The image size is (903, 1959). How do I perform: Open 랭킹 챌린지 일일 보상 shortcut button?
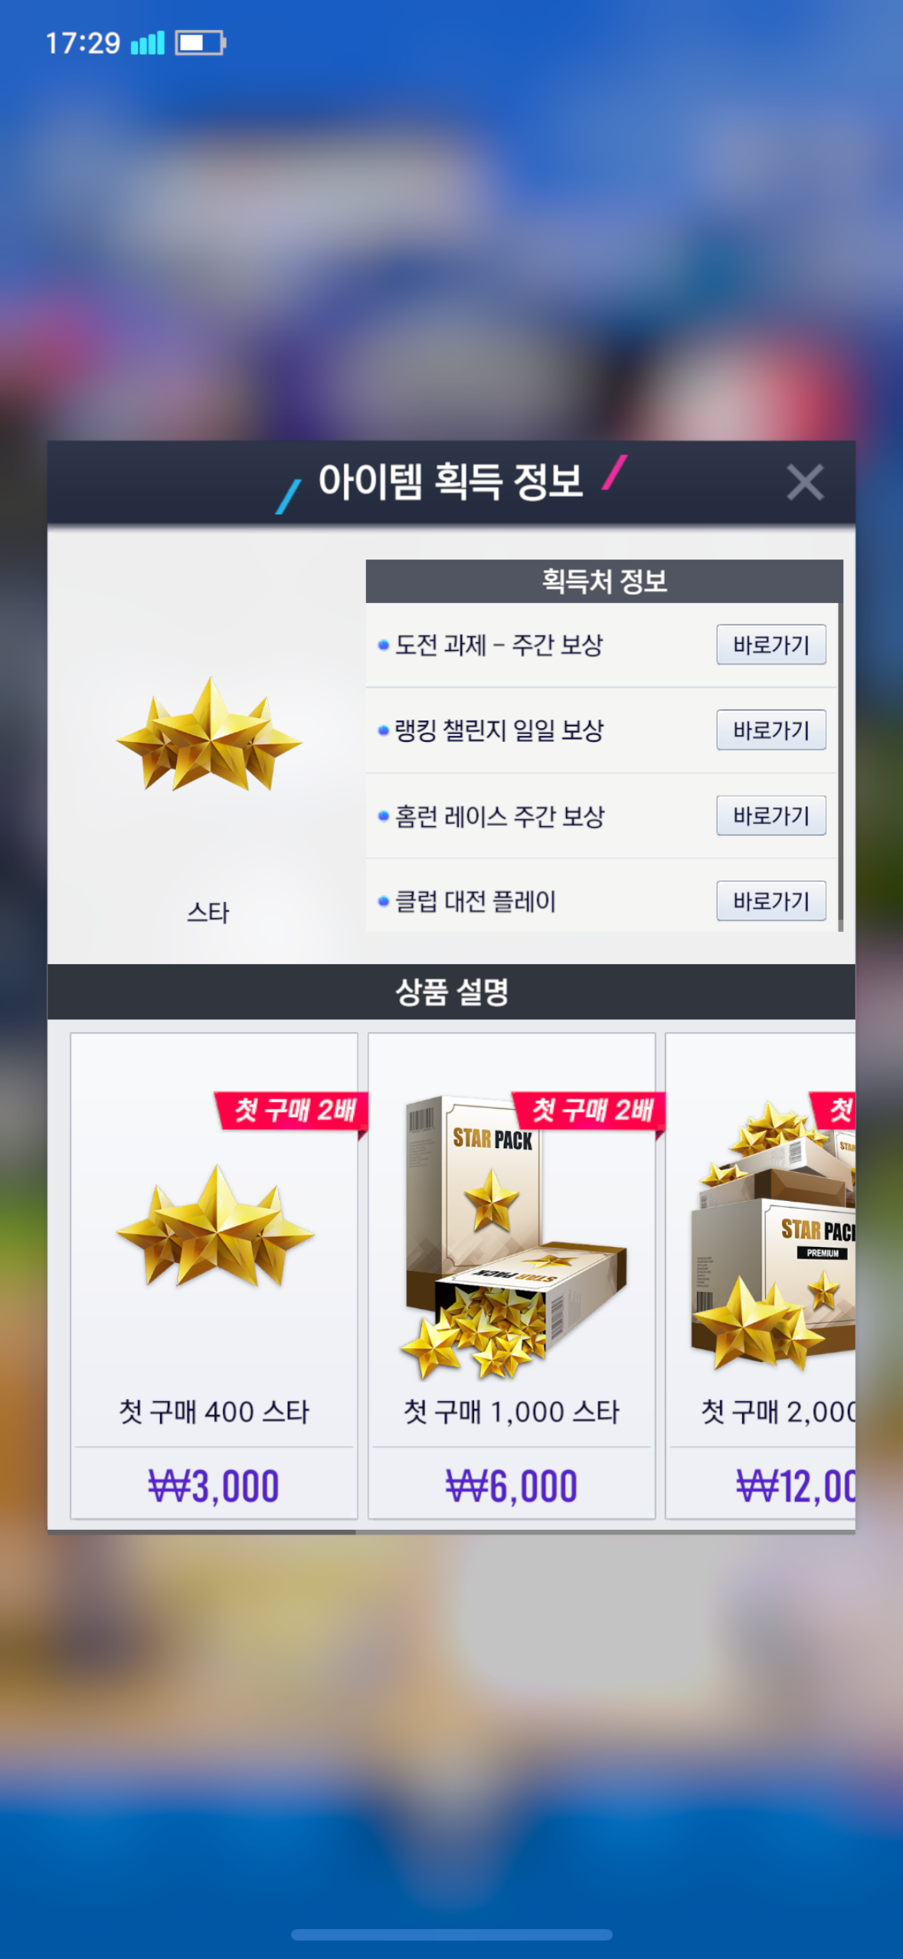click(770, 730)
